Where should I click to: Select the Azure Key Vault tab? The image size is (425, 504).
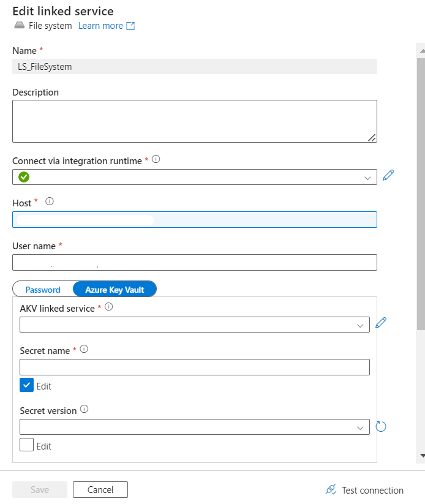(x=115, y=290)
